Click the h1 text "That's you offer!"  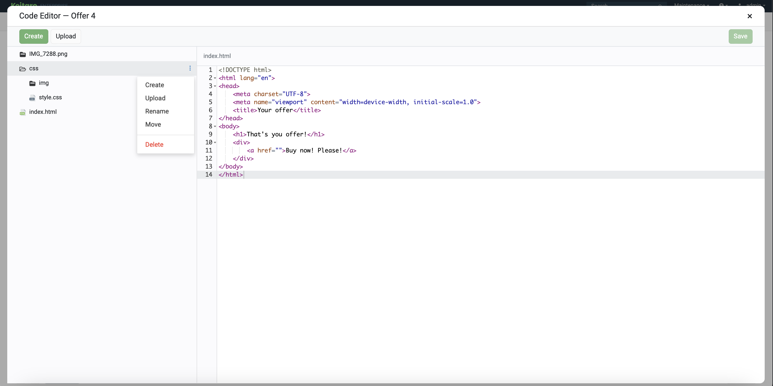pos(277,134)
